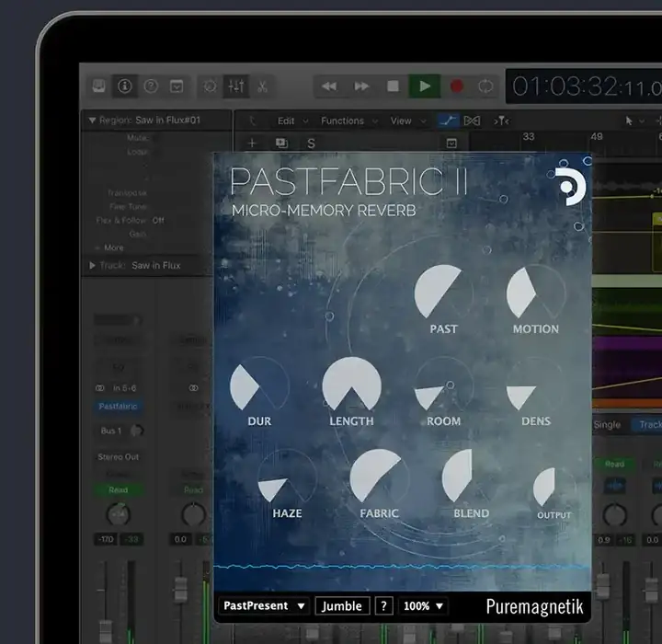Click the Jumble button

coord(342,605)
